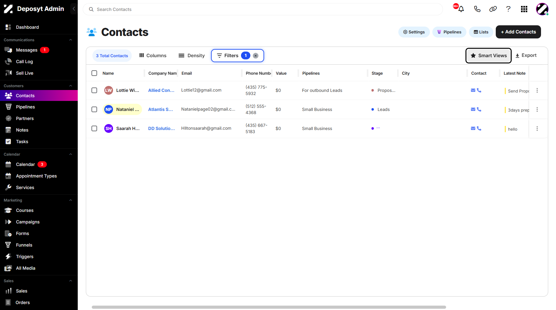Viewport: 556px width, 310px height.
Task: Collapse the Sales sidebar section
Action: pyautogui.click(x=71, y=281)
